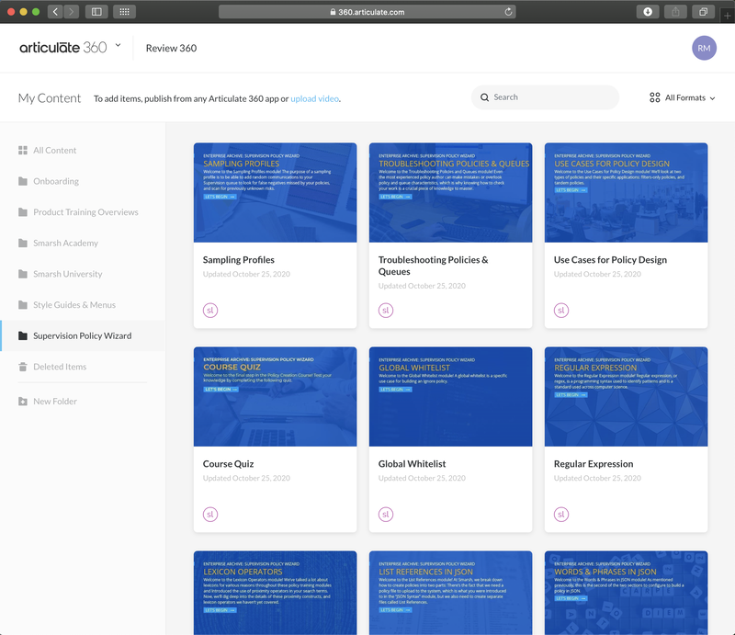This screenshot has height=635, width=735.
Task: Go back with Safari's back arrow
Action: tap(55, 12)
